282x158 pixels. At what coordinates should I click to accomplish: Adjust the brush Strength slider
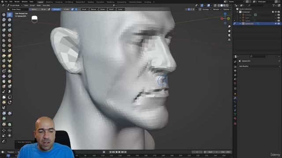click(61, 9)
